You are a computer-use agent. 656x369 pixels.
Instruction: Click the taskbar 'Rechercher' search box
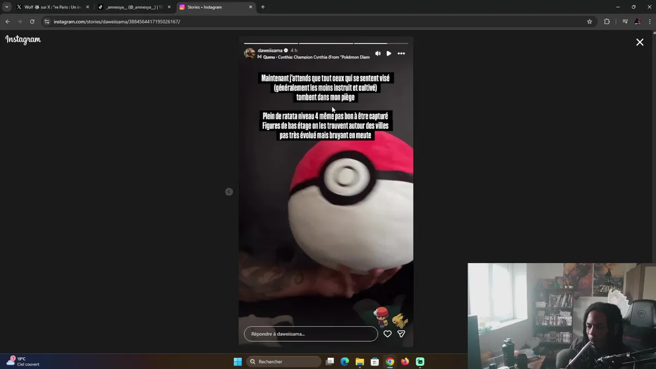point(283,362)
